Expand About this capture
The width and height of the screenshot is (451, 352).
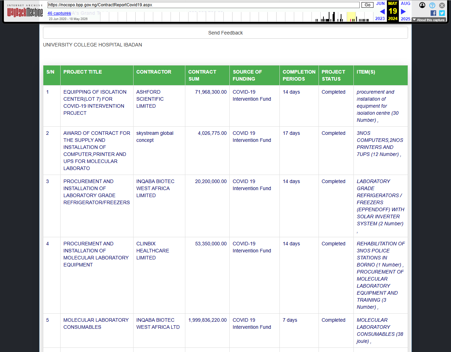[x=429, y=20]
